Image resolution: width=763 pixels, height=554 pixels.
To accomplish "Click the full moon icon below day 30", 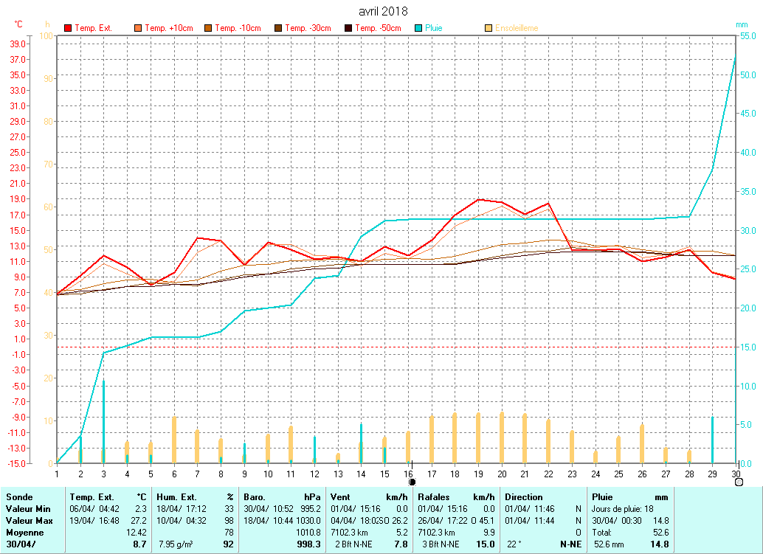I will [739, 482].
